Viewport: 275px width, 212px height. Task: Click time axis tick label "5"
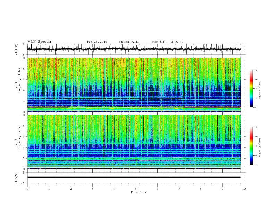point(136,189)
